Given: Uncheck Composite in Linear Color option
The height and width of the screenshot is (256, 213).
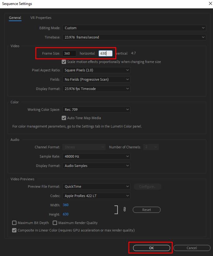Looking at the screenshot, I should tap(14, 230).
